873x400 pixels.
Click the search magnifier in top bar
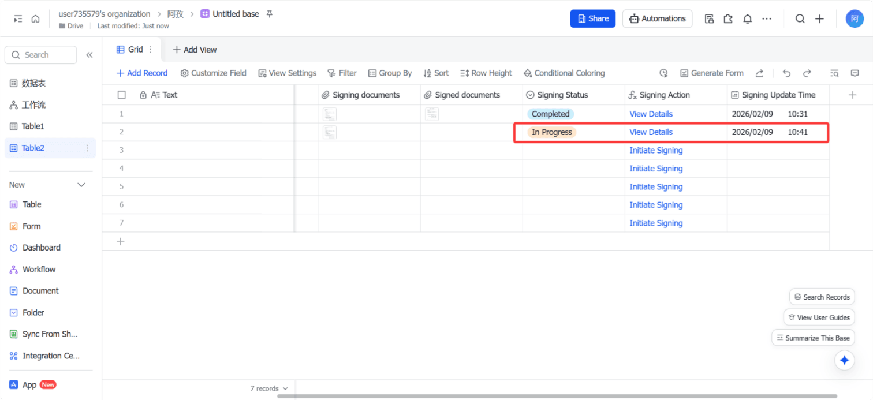(x=800, y=18)
